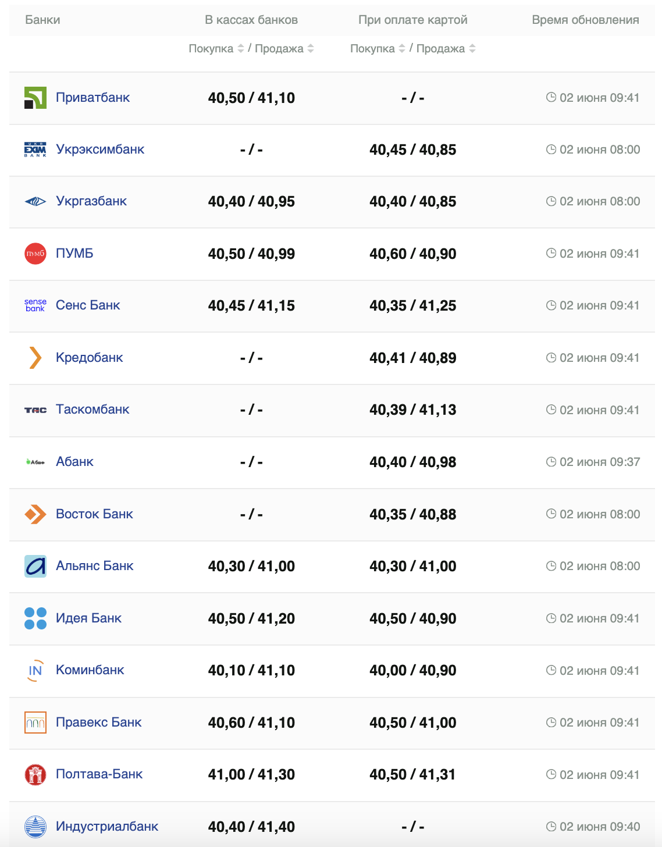Screen dimensions: 662x847
Task: Click the Полтава-Банк red logo icon
Action: tap(35, 775)
